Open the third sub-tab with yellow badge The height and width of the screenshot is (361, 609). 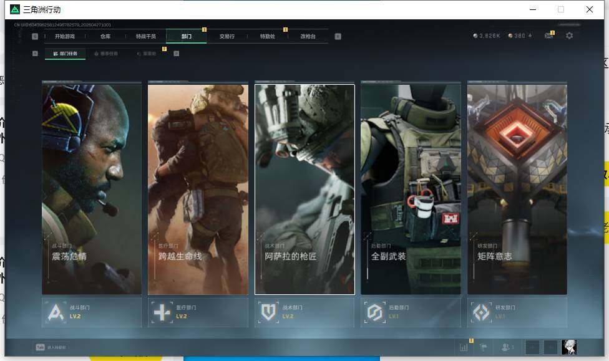pos(147,54)
